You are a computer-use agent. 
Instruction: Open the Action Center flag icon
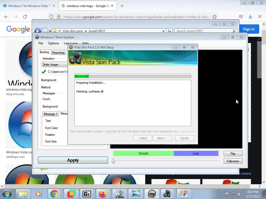[227, 194]
